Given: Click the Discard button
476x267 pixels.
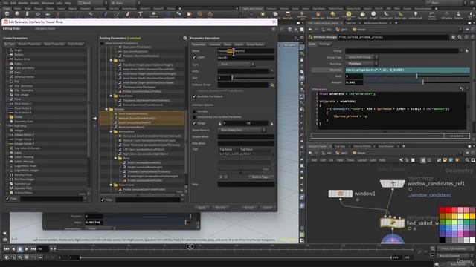Looking at the screenshot, I should pyautogui.click(x=220, y=208).
